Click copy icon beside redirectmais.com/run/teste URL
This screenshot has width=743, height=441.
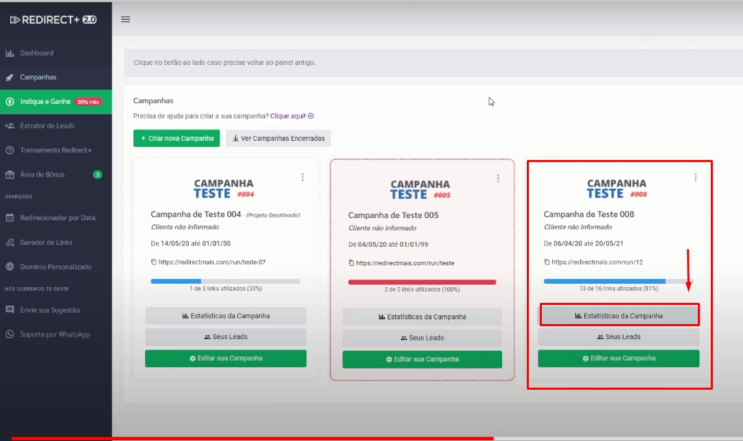click(x=352, y=263)
